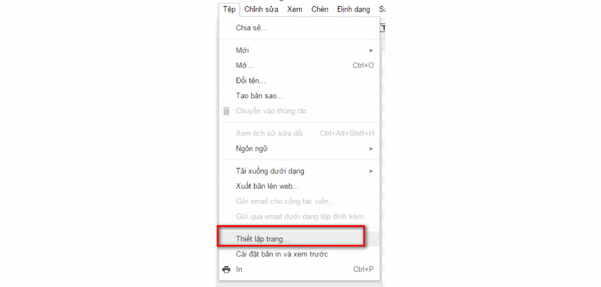601x287 pixels.
Task: Expand the Ngôn ngữ submenu arrow
Action: coord(371,149)
